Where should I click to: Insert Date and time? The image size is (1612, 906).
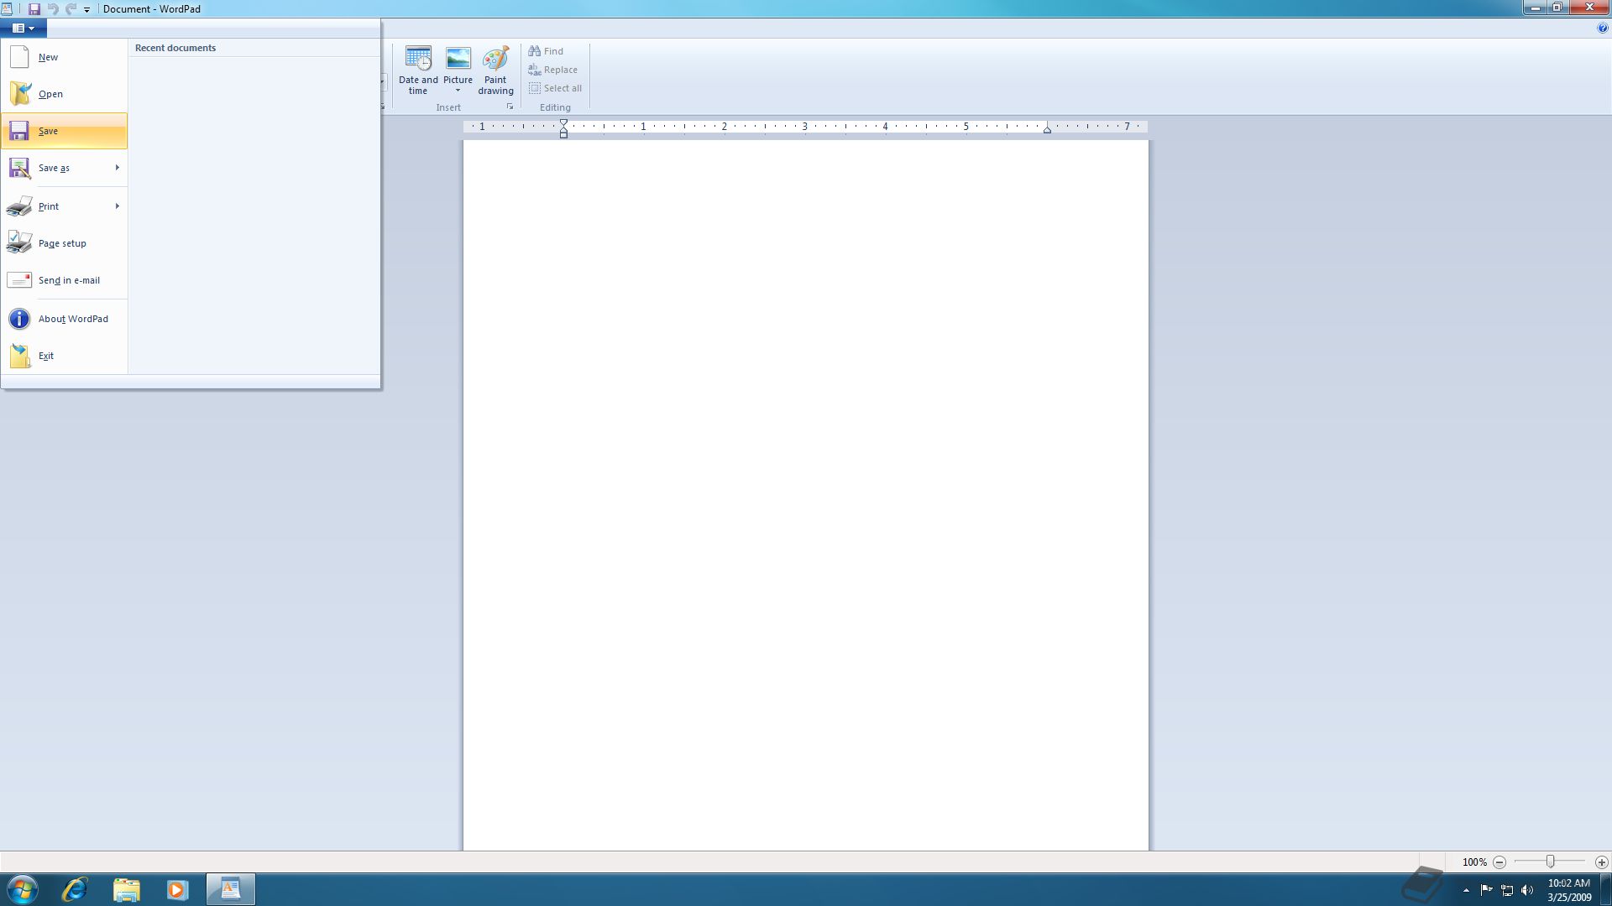(418, 70)
